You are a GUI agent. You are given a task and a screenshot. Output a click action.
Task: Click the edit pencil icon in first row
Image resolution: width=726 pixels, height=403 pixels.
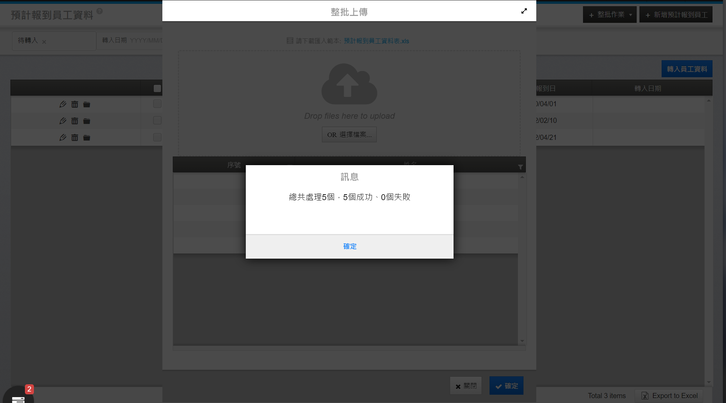63,104
